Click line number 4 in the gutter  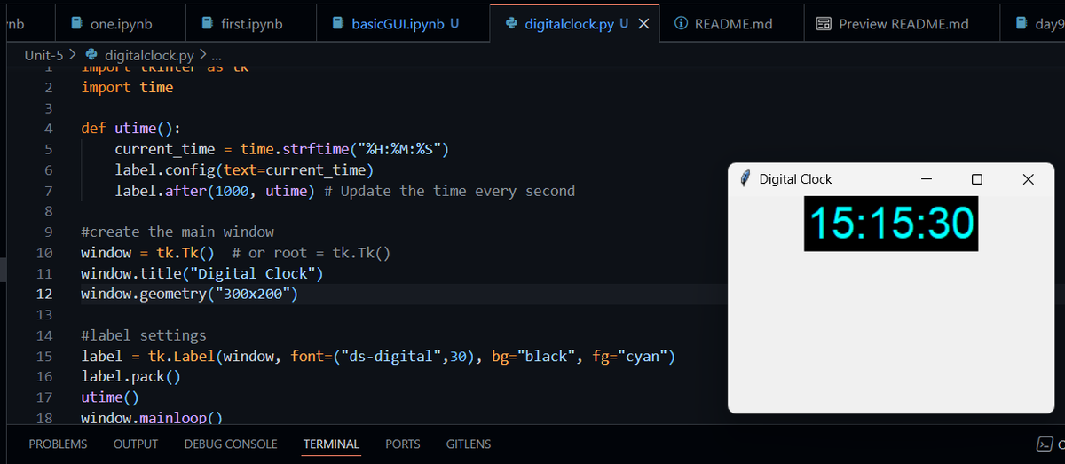tap(48, 128)
